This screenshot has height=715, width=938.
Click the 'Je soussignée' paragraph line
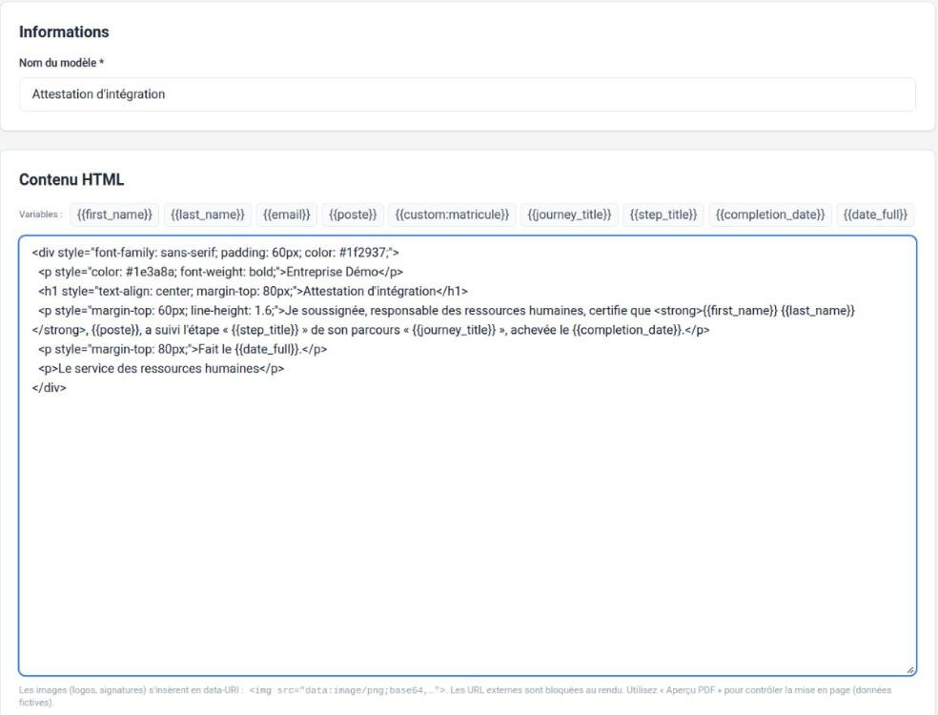click(x=443, y=320)
